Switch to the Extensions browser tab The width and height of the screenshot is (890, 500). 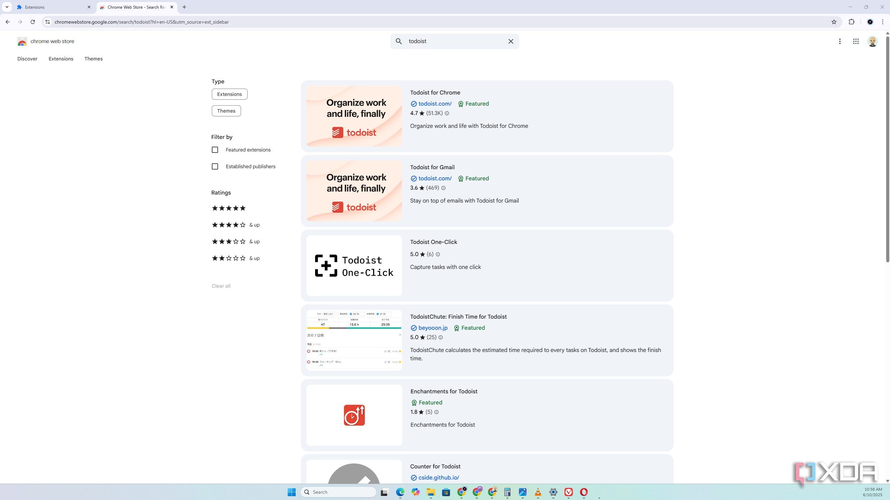pyautogui.click(x=53, y=7)
